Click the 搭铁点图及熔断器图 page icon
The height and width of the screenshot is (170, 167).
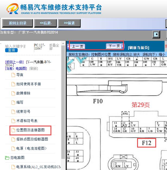tap(13, 139)
